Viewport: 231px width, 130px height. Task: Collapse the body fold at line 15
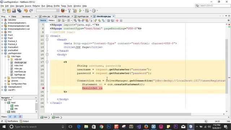[47, 55]
